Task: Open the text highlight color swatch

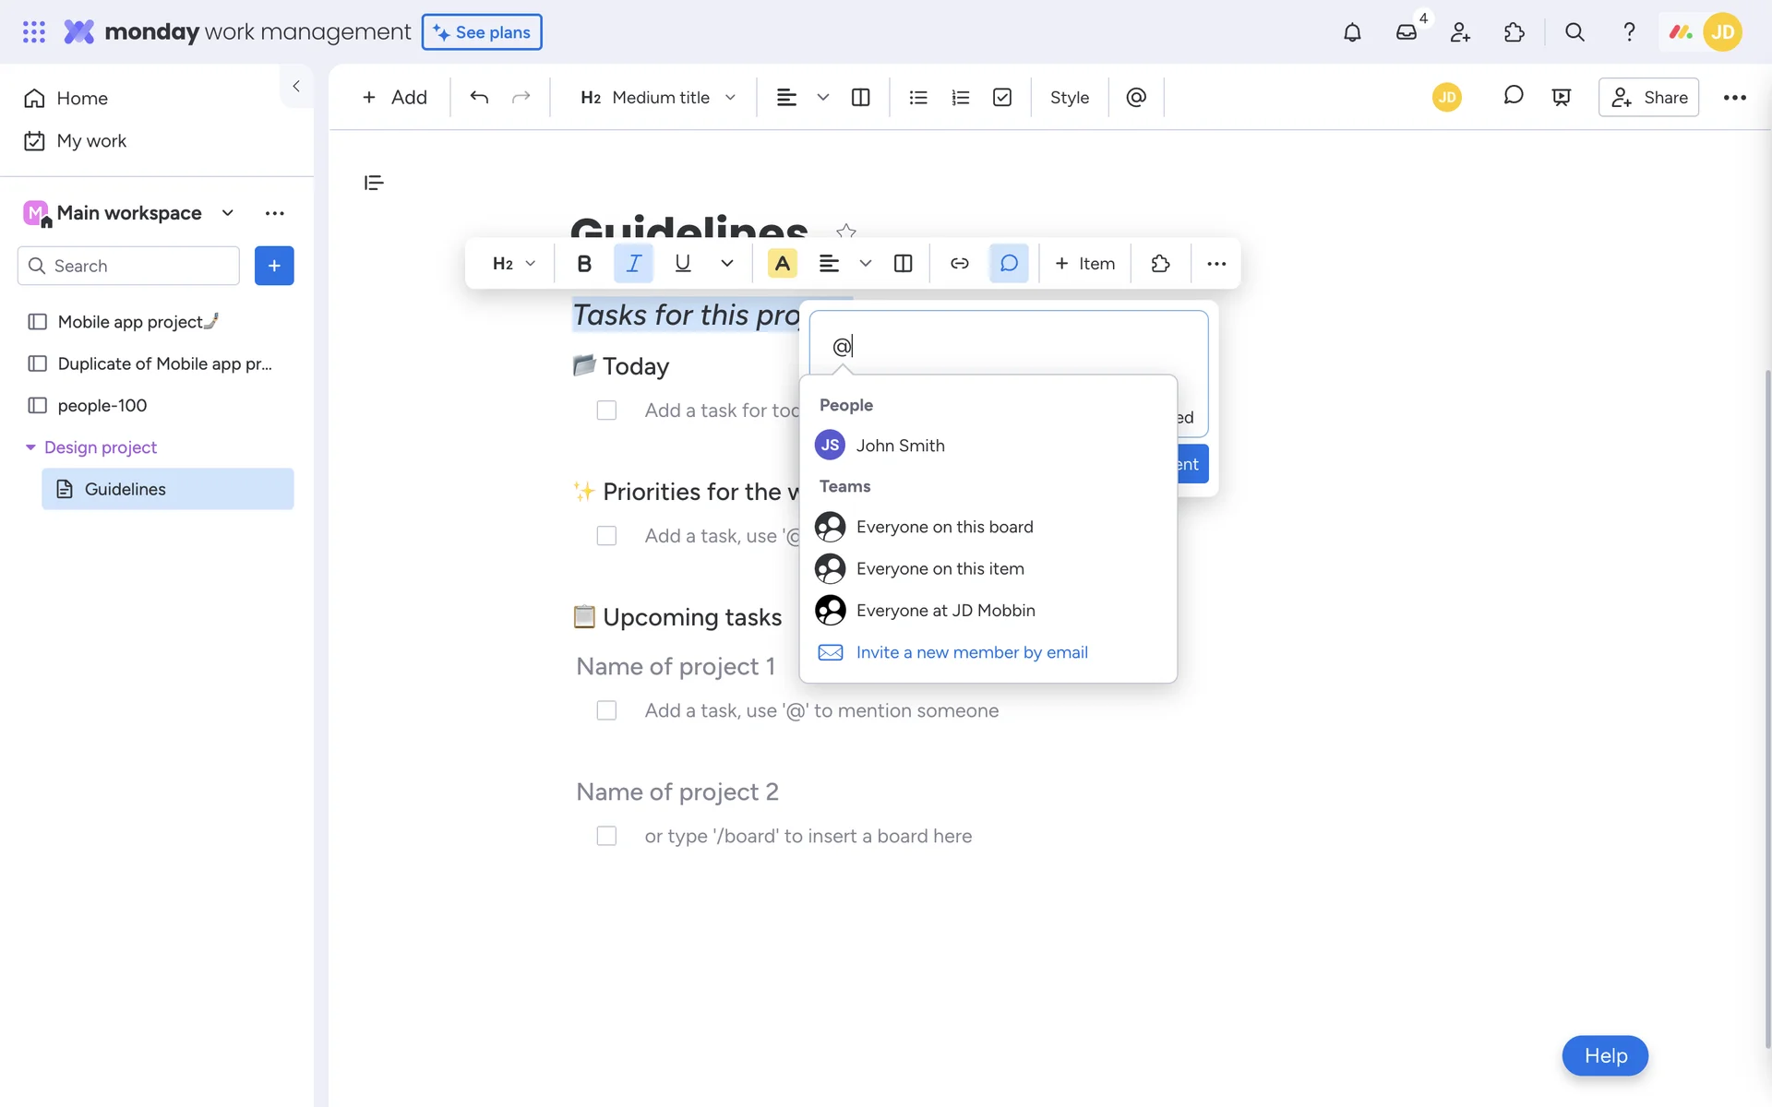Action: coord(783,264)
